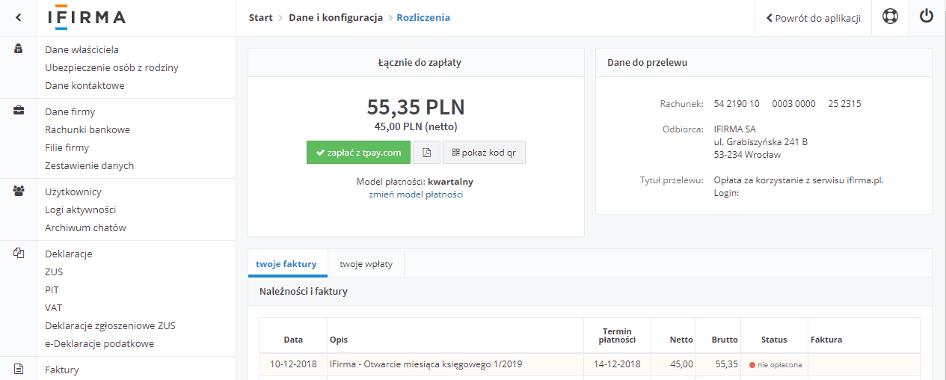Open Logi aktywności
946x380 pixels.
point(80,209)
